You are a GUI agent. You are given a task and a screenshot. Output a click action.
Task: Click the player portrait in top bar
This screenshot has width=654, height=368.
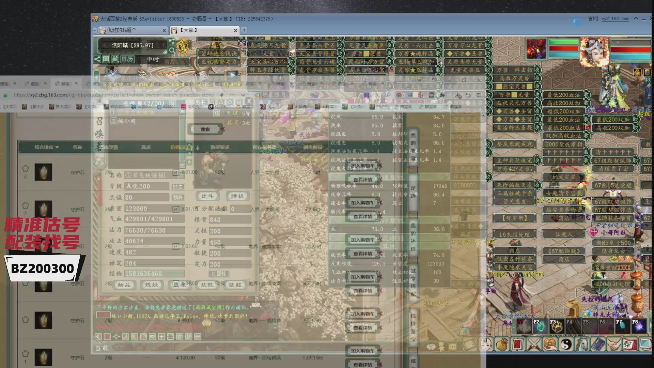[x=594, y=52]
